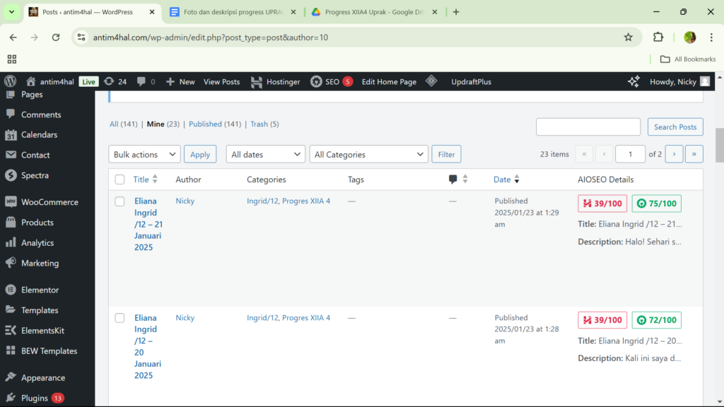
Task: Jump to last page of posts
Action: click(x=694, y=154)
